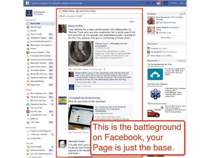Open U.S. employees Facebook passwords article
Viewport: 210px width, 158px height.
(110, 109)
